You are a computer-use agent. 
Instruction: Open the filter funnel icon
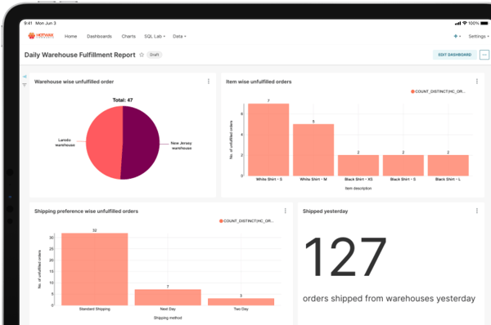[x=25, y=85]
